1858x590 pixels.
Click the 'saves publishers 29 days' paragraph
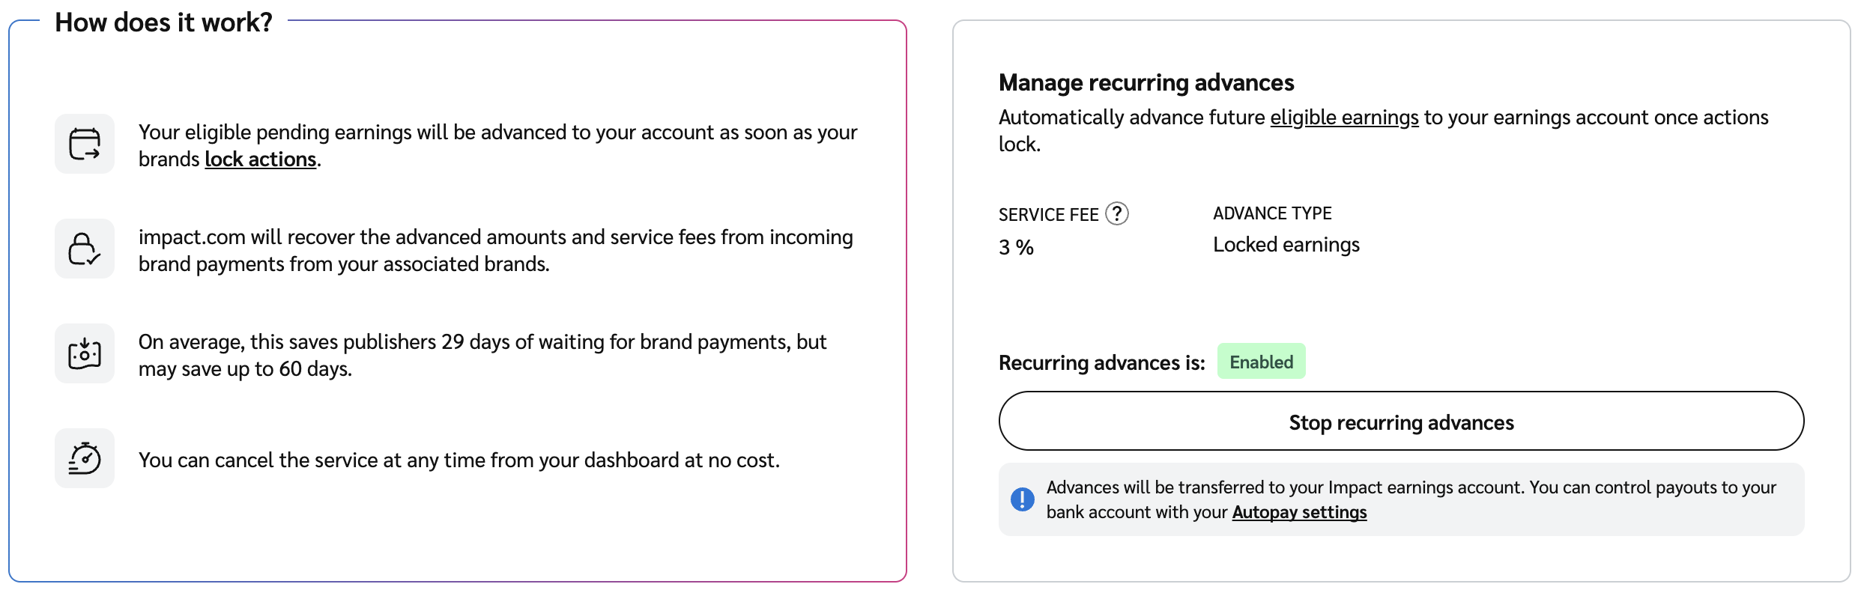tap(482, 355)
